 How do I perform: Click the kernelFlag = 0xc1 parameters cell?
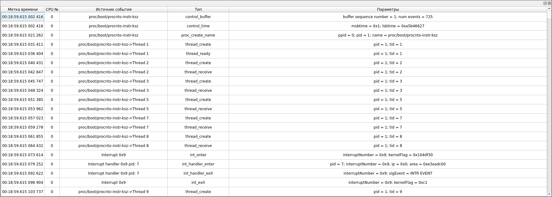coord(388,183)
